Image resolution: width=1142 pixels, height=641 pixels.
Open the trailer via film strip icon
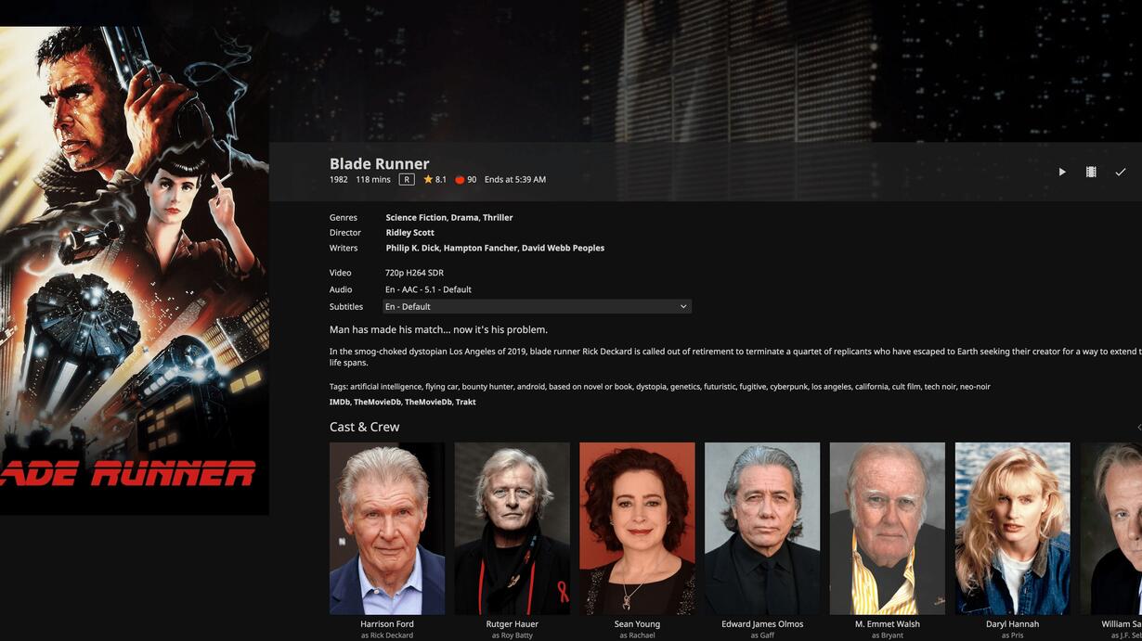pyautogui.click(x=1091, y=172)
